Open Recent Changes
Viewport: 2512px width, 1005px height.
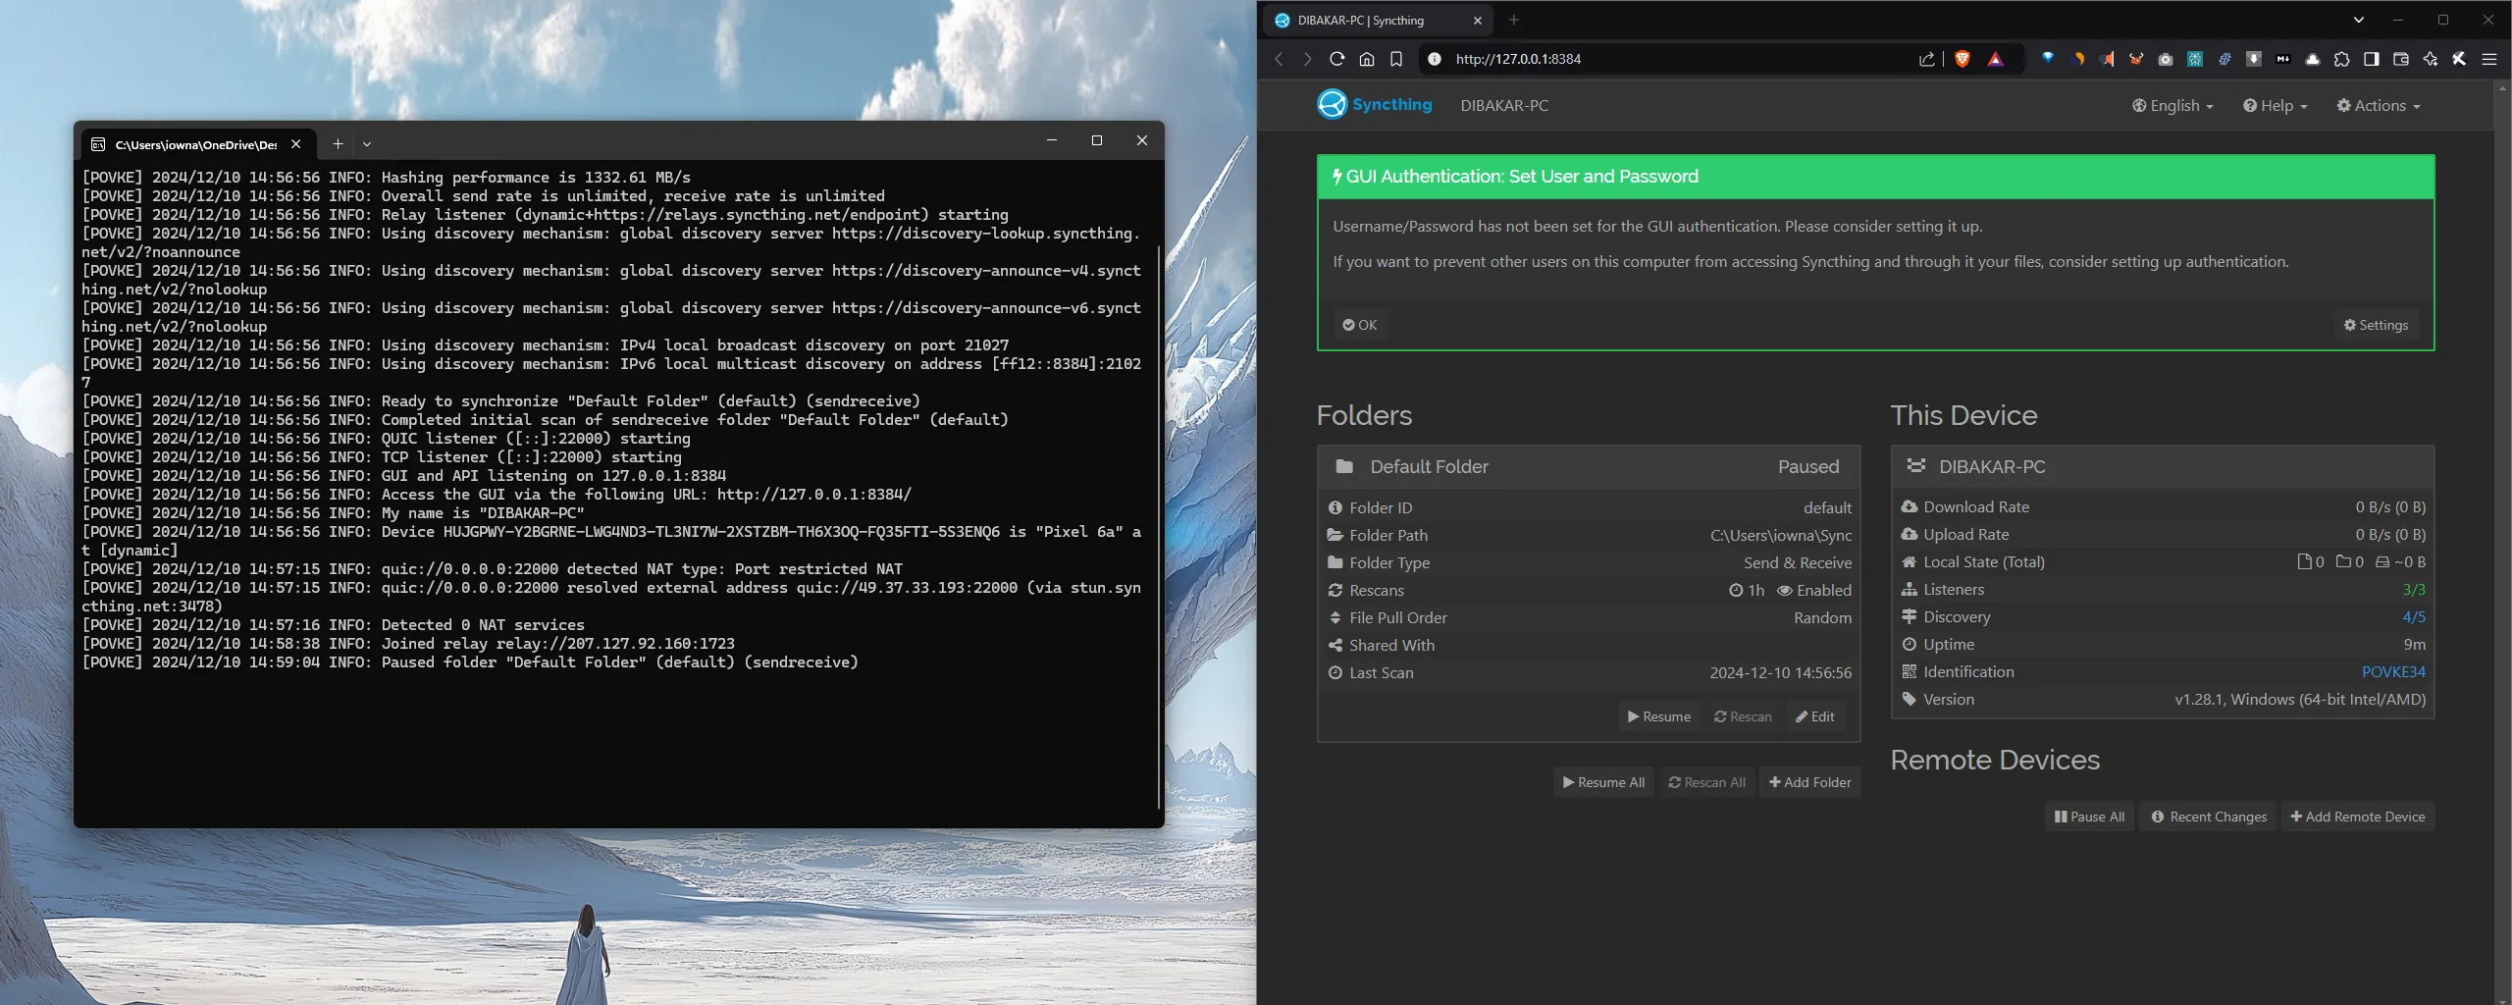coord(2208,817)
